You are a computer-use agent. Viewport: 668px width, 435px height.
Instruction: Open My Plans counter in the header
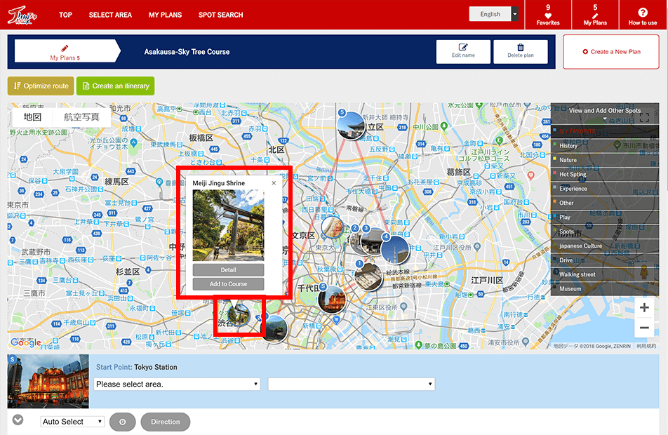595,15
